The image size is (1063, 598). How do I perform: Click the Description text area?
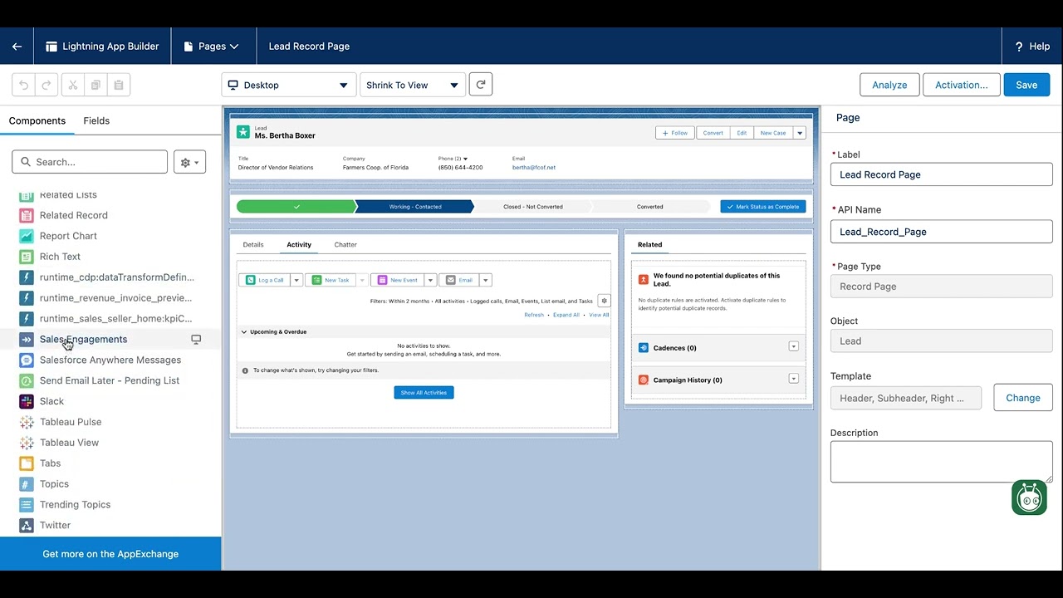(942, 461)
